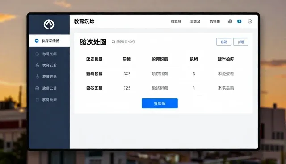The height and width of the screenshot is (164, 286).
Task: Click the large bold heading on the card
Action: (93, 42)
